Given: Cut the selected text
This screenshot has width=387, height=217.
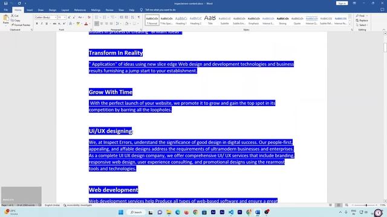Looking at the screenshot, I should coord(15,16).
